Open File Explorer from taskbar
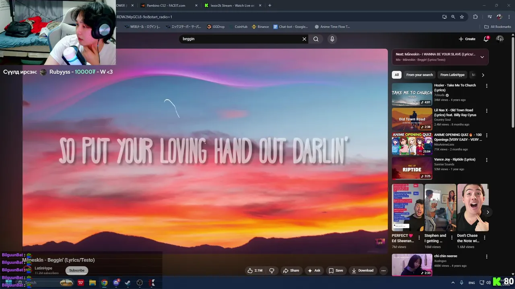This screenshot has height=289, width=515. pos(93,283)
